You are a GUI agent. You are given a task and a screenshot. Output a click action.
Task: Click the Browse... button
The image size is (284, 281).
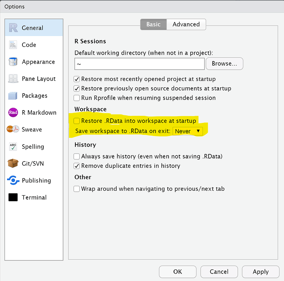click(x=225, y=64)
